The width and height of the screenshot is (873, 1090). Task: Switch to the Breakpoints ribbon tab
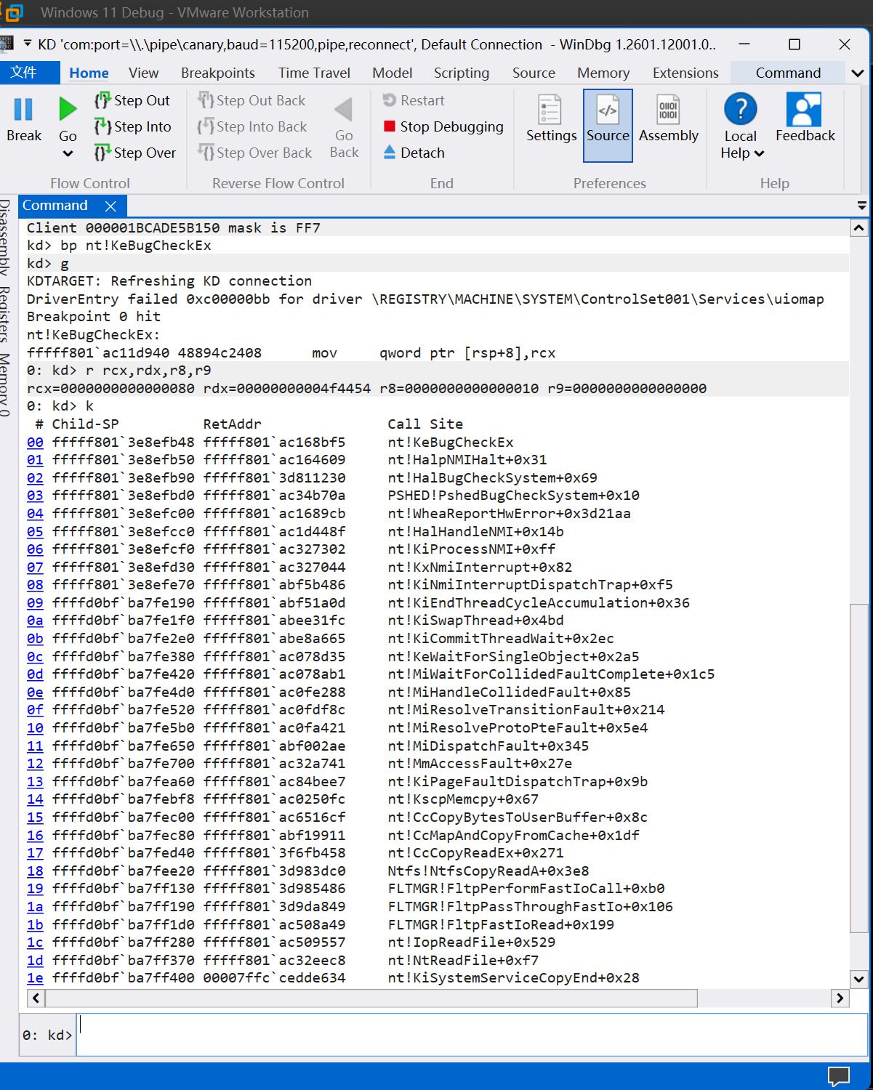point(218,73)
